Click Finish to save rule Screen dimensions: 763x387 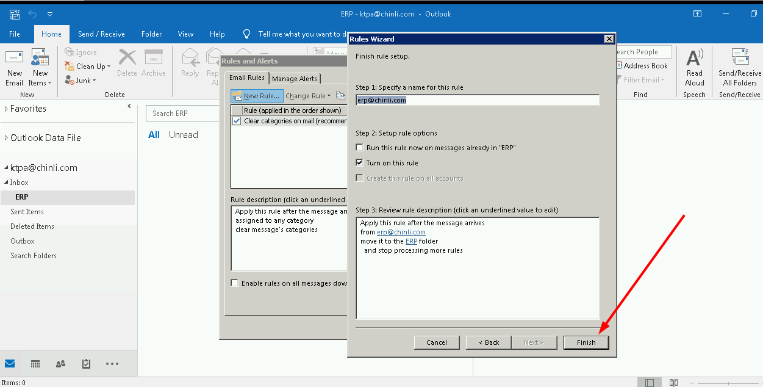[586, 342]
